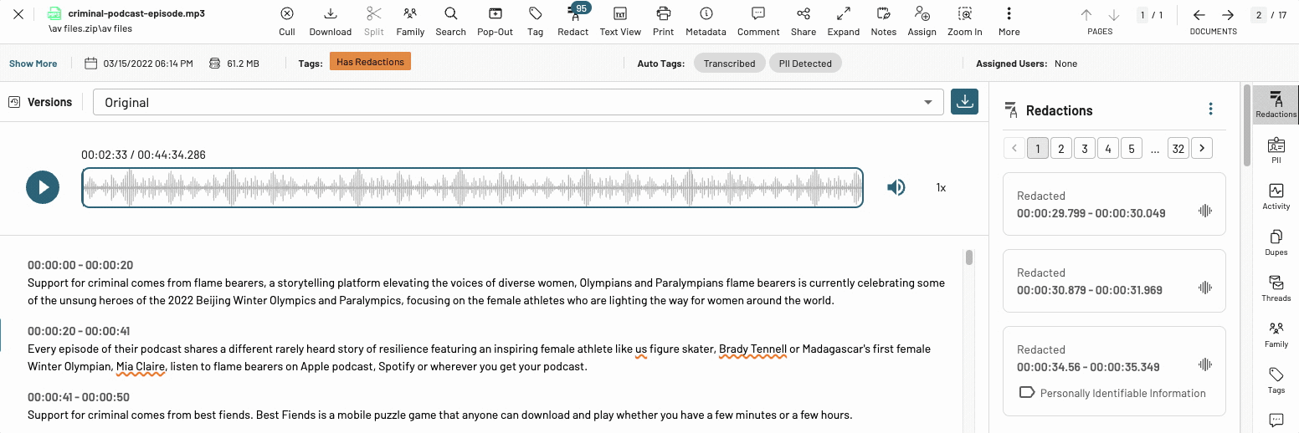Change the 1x playback speed

click(x=941, y=188)
